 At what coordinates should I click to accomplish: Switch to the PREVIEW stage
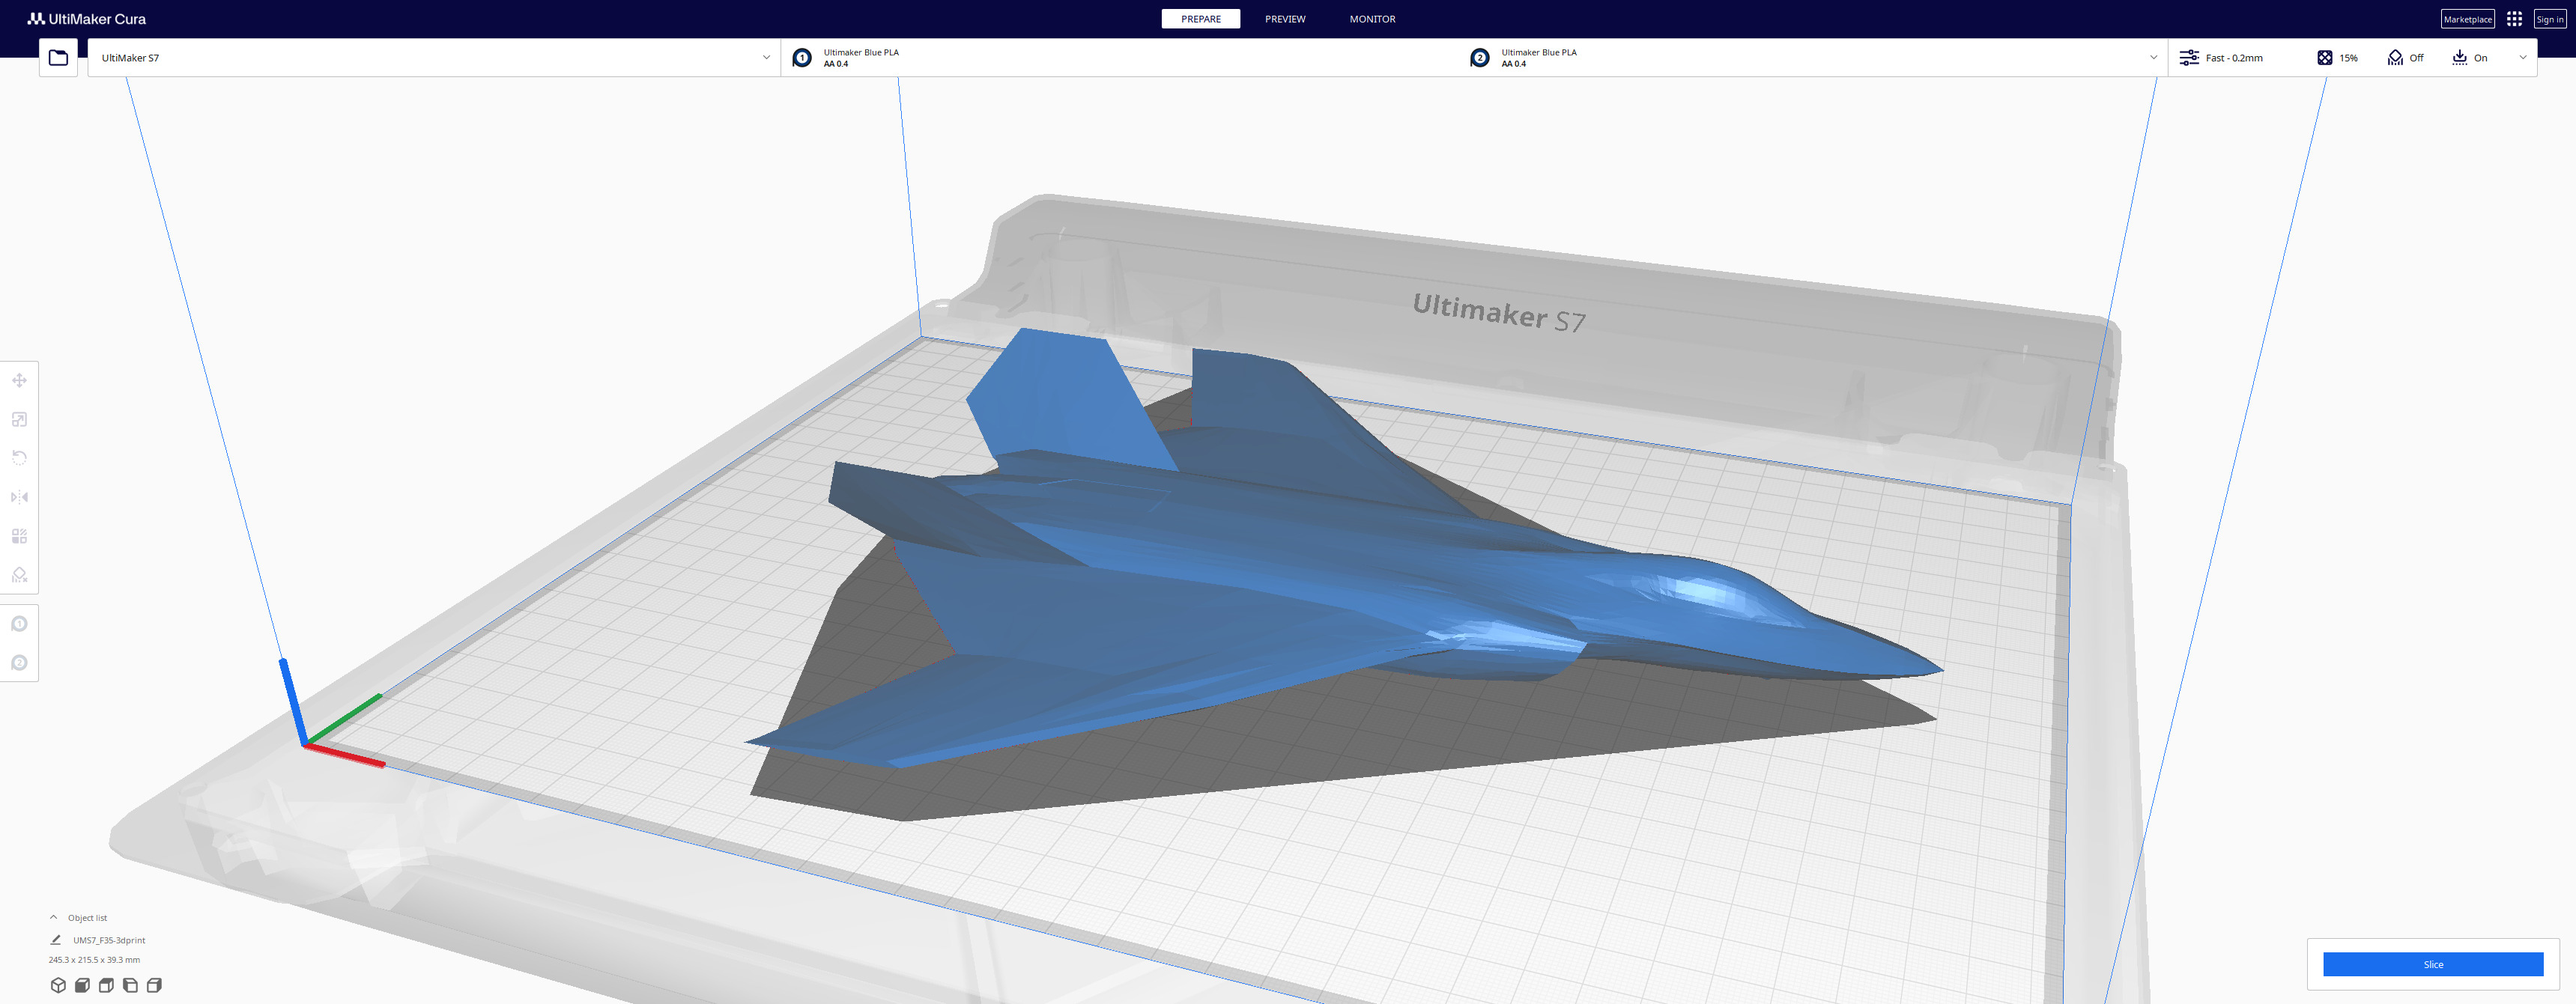tap(1285, 19)
